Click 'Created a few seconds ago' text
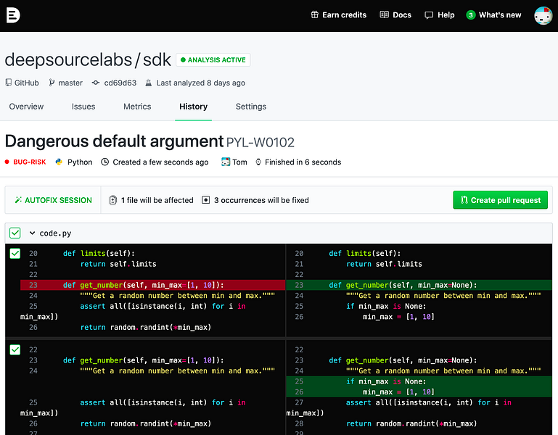 tap(160, 162)
